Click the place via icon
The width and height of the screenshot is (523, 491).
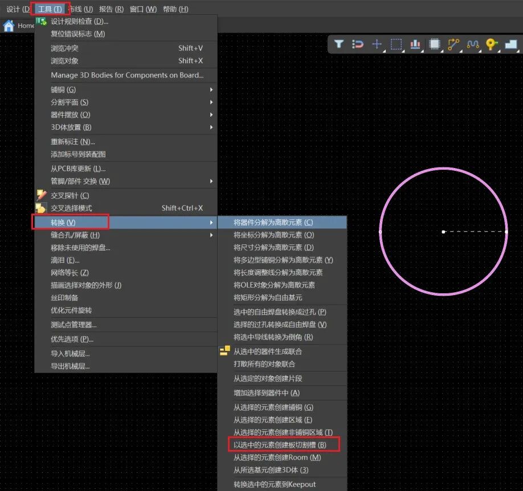coord(492,44)
